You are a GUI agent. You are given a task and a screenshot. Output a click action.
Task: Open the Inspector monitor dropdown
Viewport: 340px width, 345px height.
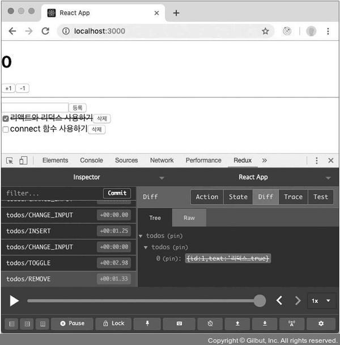(x=161, y=178)
